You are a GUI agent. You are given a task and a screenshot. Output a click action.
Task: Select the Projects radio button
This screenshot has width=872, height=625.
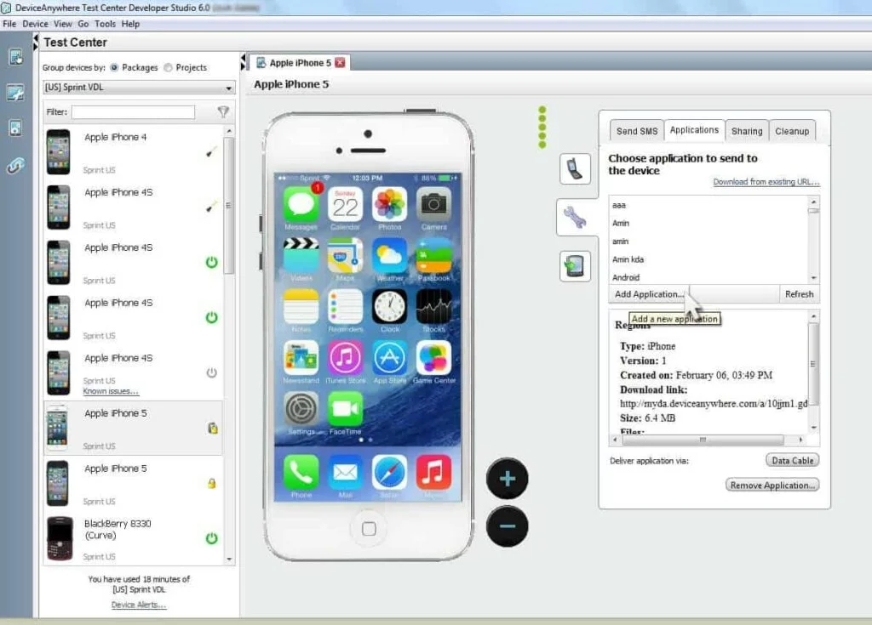[x=168, y=67]
